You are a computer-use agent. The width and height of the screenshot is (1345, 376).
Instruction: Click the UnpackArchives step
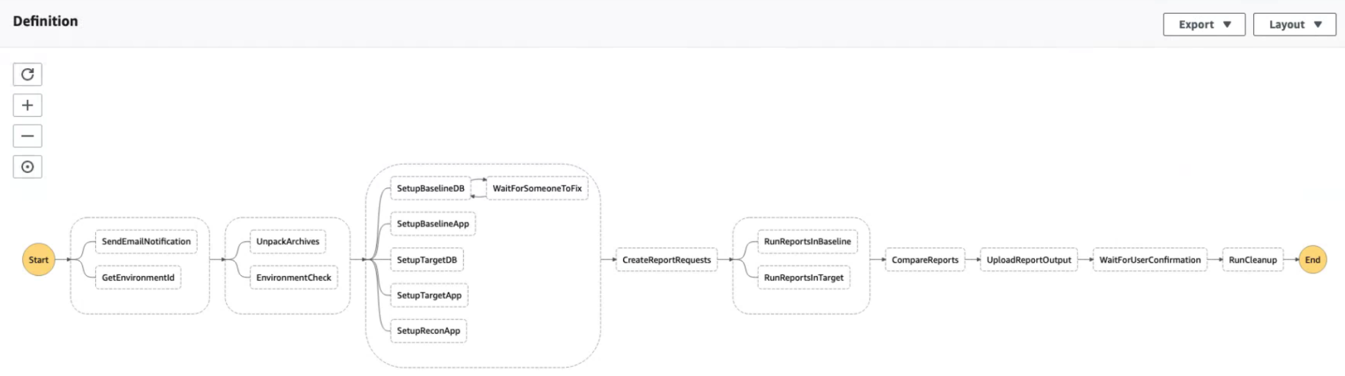point(287,242)
